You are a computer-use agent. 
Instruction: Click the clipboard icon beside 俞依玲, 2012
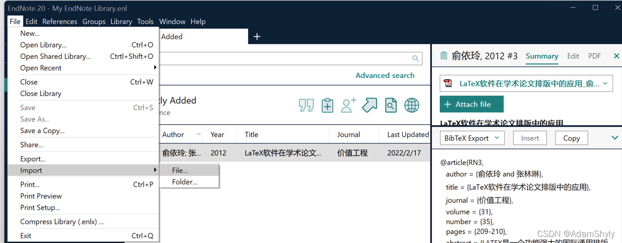click(444, 56)
